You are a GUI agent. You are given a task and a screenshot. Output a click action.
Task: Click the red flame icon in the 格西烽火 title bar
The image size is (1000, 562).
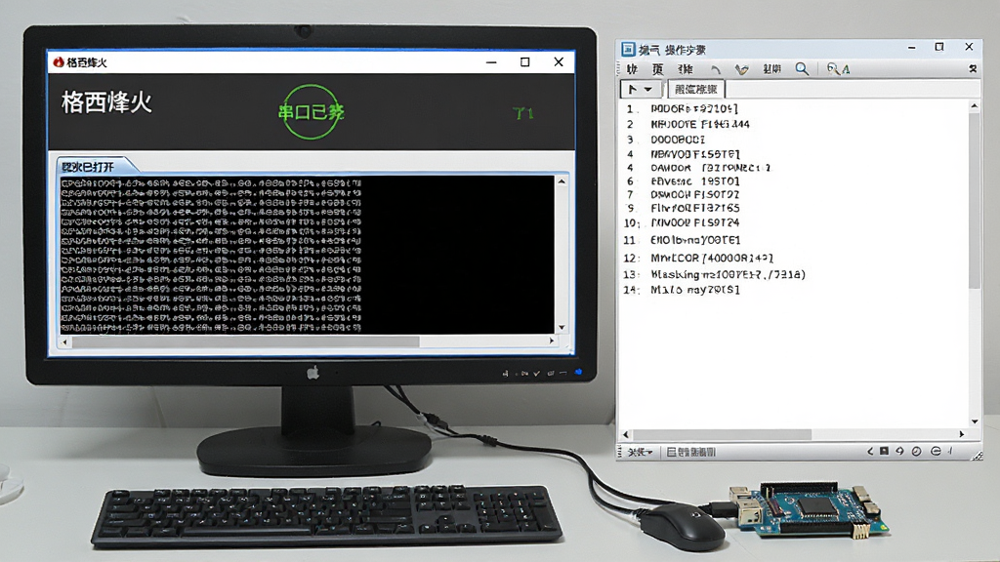59,61
